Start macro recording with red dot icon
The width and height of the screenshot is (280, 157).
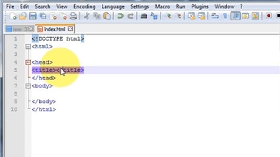point(269,16)
